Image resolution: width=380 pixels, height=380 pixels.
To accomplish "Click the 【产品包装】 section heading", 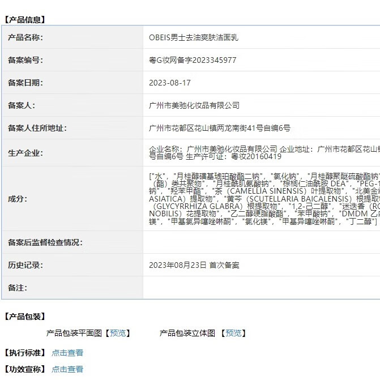I will (x=25, y=316).
